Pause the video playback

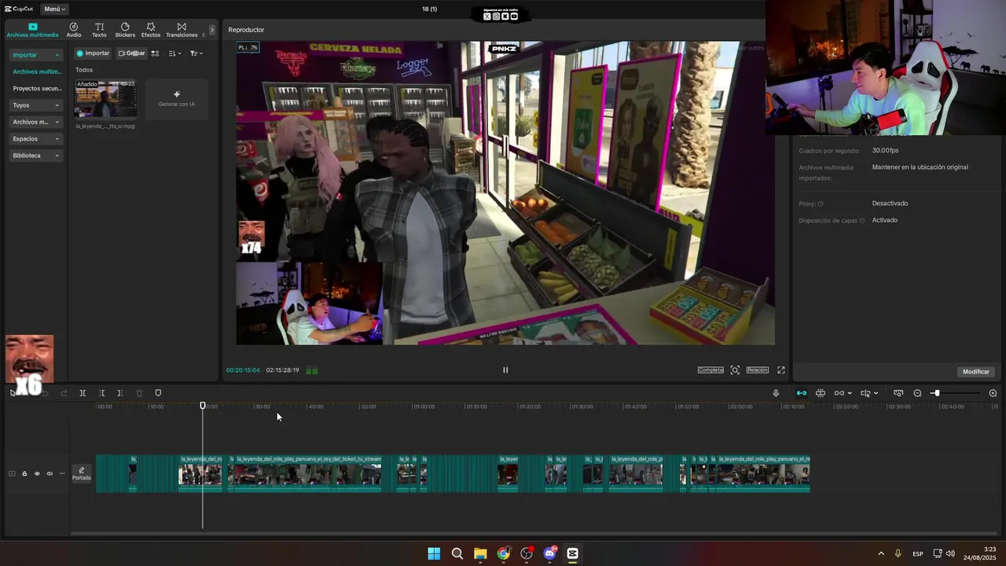pyautogui.click(x=505, y=370)
